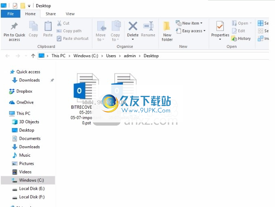Click the Paste clipboard icon
The height and width of the screenshot is (207, 275).
click(x=48, y=26)
